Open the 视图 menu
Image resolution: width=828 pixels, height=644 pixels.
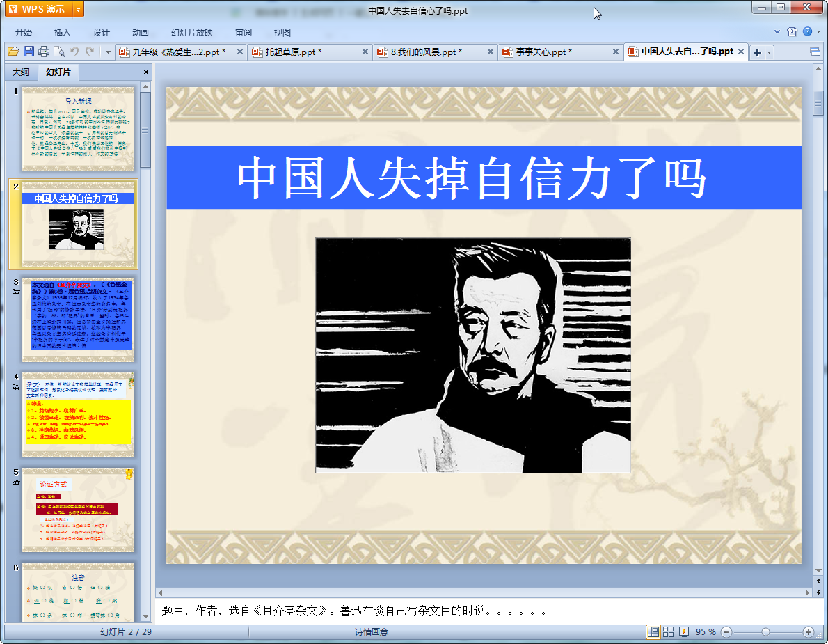tap(282, 32)
